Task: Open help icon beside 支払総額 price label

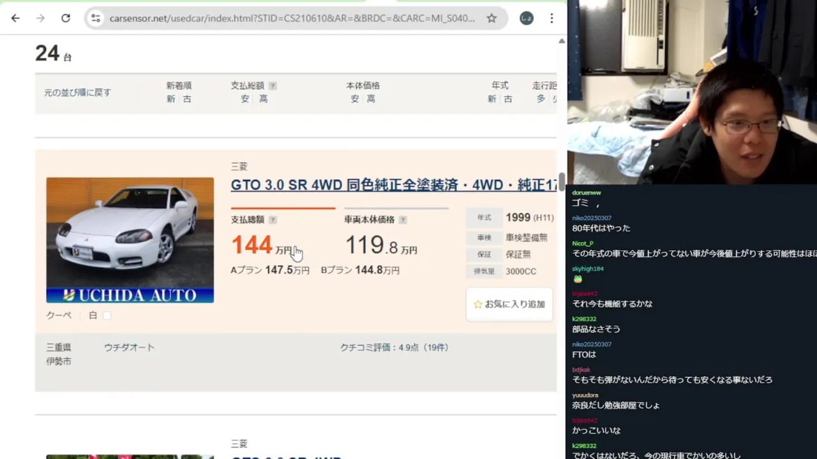Action: 273,220
